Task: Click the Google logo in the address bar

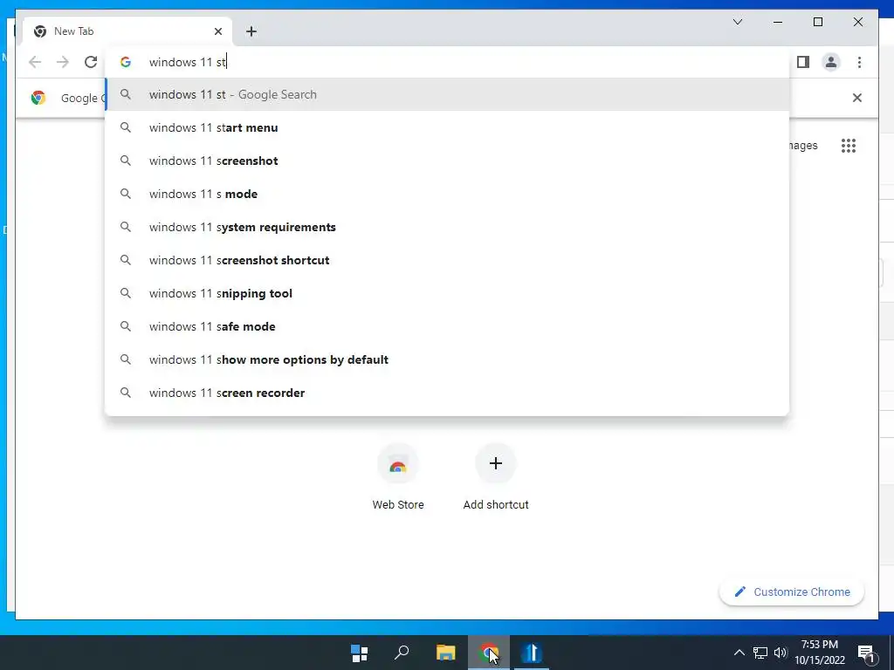Action: [x=126, y=62]
